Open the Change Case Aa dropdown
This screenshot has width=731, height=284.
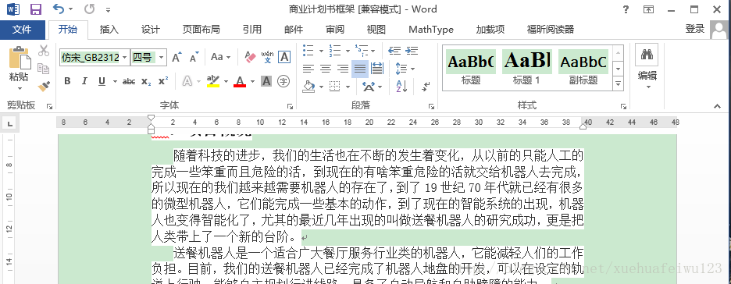click(220, 57)
